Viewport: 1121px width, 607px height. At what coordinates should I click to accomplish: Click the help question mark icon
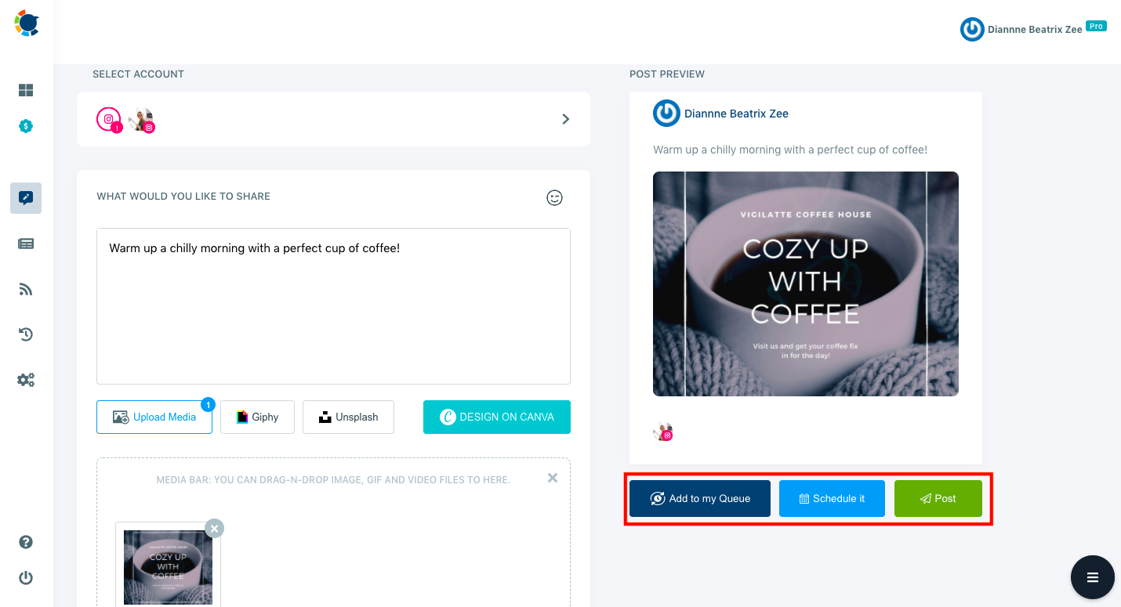pyautogui.click(x=26, y=541)
